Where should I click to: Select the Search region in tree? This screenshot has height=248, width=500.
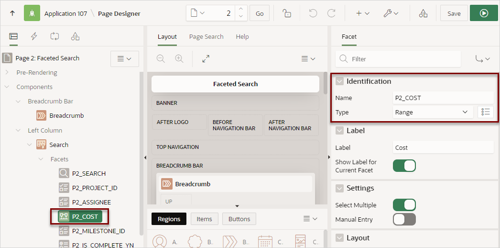click(x=59, y=145)
